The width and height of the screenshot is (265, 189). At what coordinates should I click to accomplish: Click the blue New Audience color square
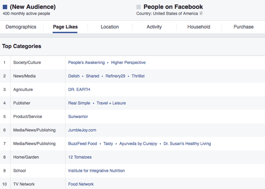click(x=5, y=7)
